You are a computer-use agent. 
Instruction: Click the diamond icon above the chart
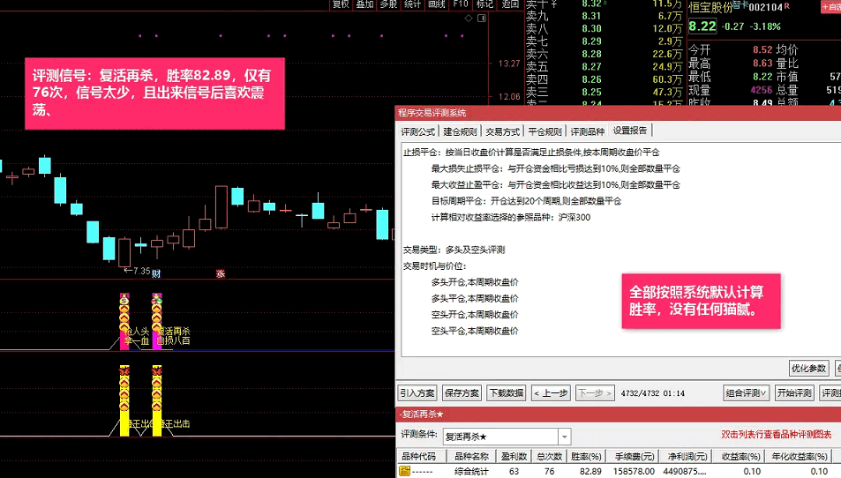tap(469, 19)
